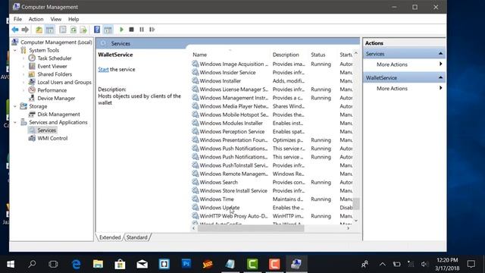
Task: Expand the Task Scheduler node
Action: (x=23, y=58)
